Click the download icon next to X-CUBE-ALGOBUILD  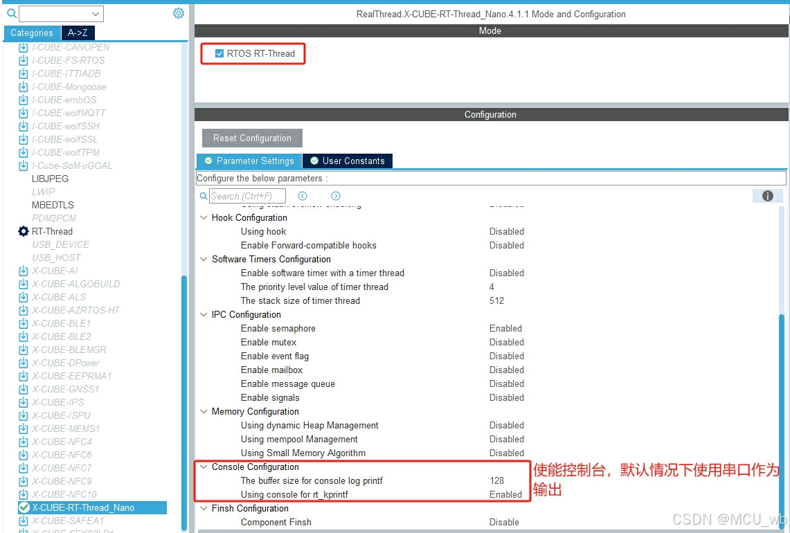pyautogui.click(x=23, y=284)
